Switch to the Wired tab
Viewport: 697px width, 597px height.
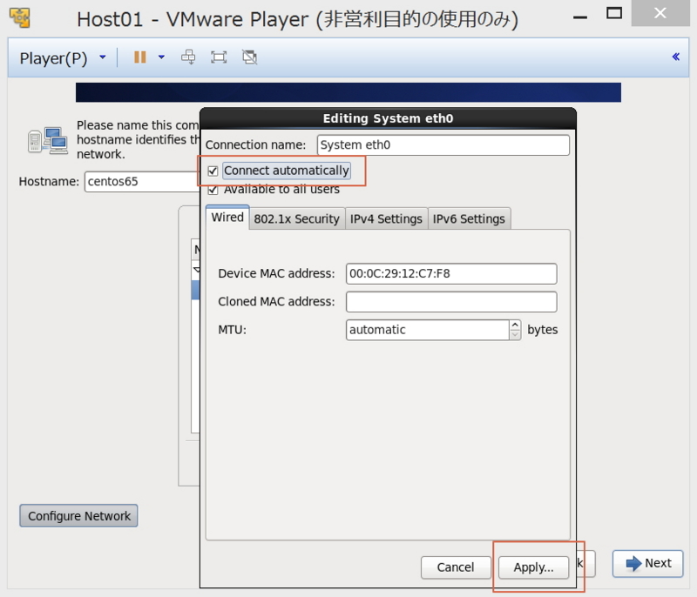(x=227, y=218)
